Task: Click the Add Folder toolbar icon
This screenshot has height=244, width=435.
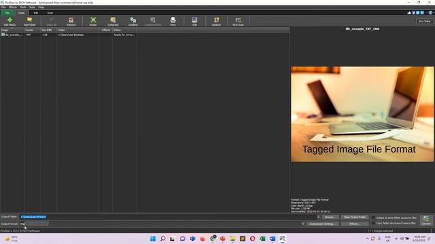Action: [29, 21]
